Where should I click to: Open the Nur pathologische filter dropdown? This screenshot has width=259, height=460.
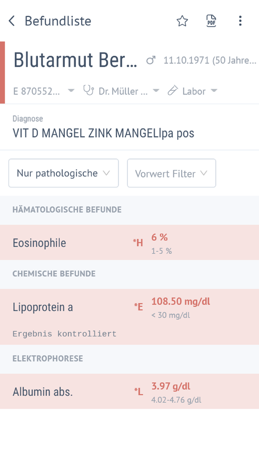(x=63, y=173)
